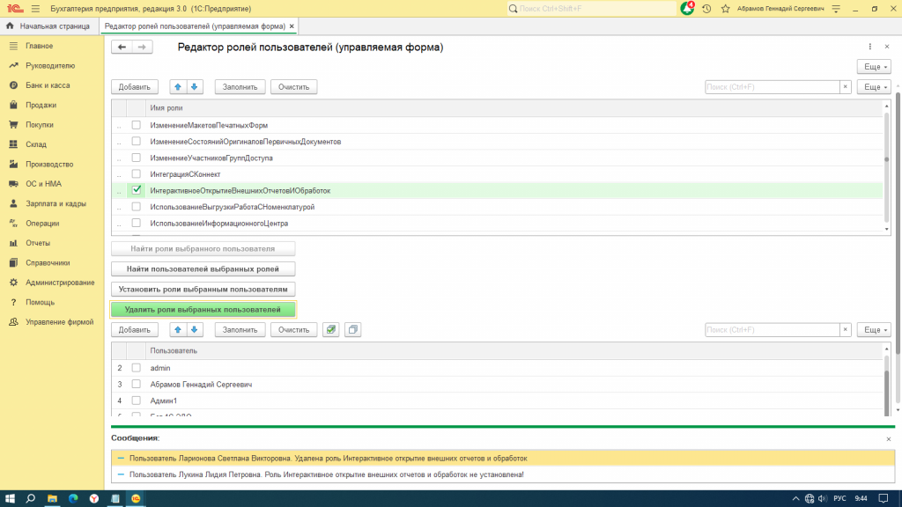Go forward with right arrow button

(142, 48)
